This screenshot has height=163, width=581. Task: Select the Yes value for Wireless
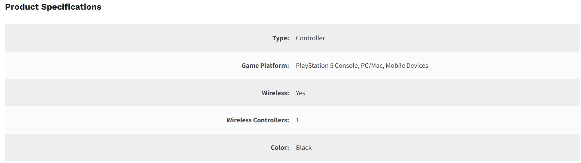(300, 93)
